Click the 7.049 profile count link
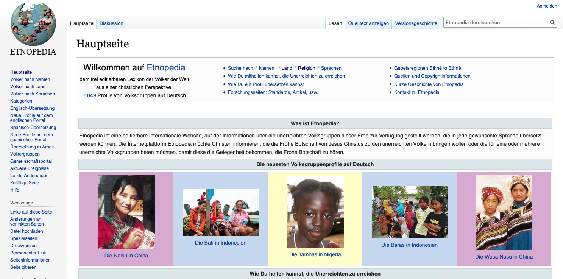This screenshot has height=279, width=563. tap(89, 95)
